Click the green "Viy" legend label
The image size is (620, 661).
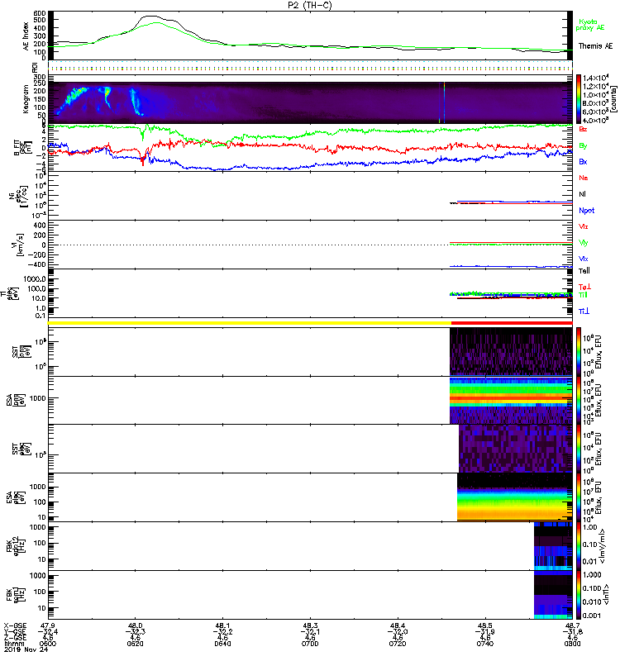click(x=583, y=243)
